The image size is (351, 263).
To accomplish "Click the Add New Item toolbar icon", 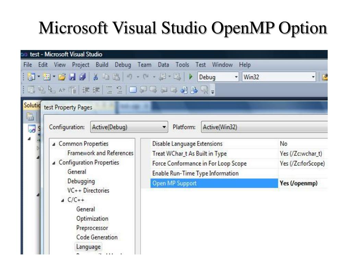I will pyautogui.click(x=47, y=77).
